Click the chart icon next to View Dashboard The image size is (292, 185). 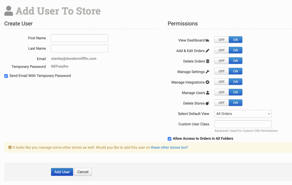[x=207, y=40]
